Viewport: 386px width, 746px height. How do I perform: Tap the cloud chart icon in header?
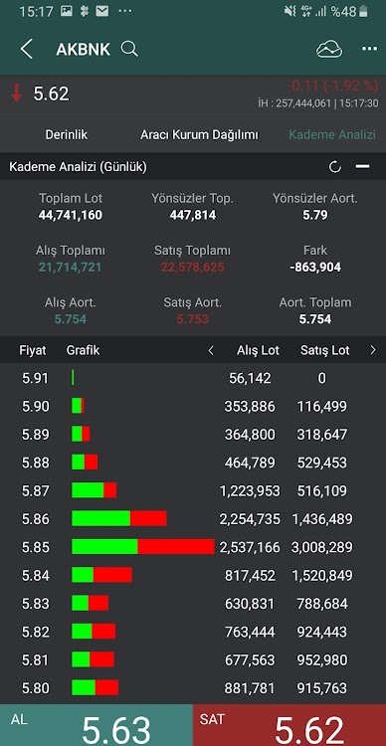click(329, 49)
